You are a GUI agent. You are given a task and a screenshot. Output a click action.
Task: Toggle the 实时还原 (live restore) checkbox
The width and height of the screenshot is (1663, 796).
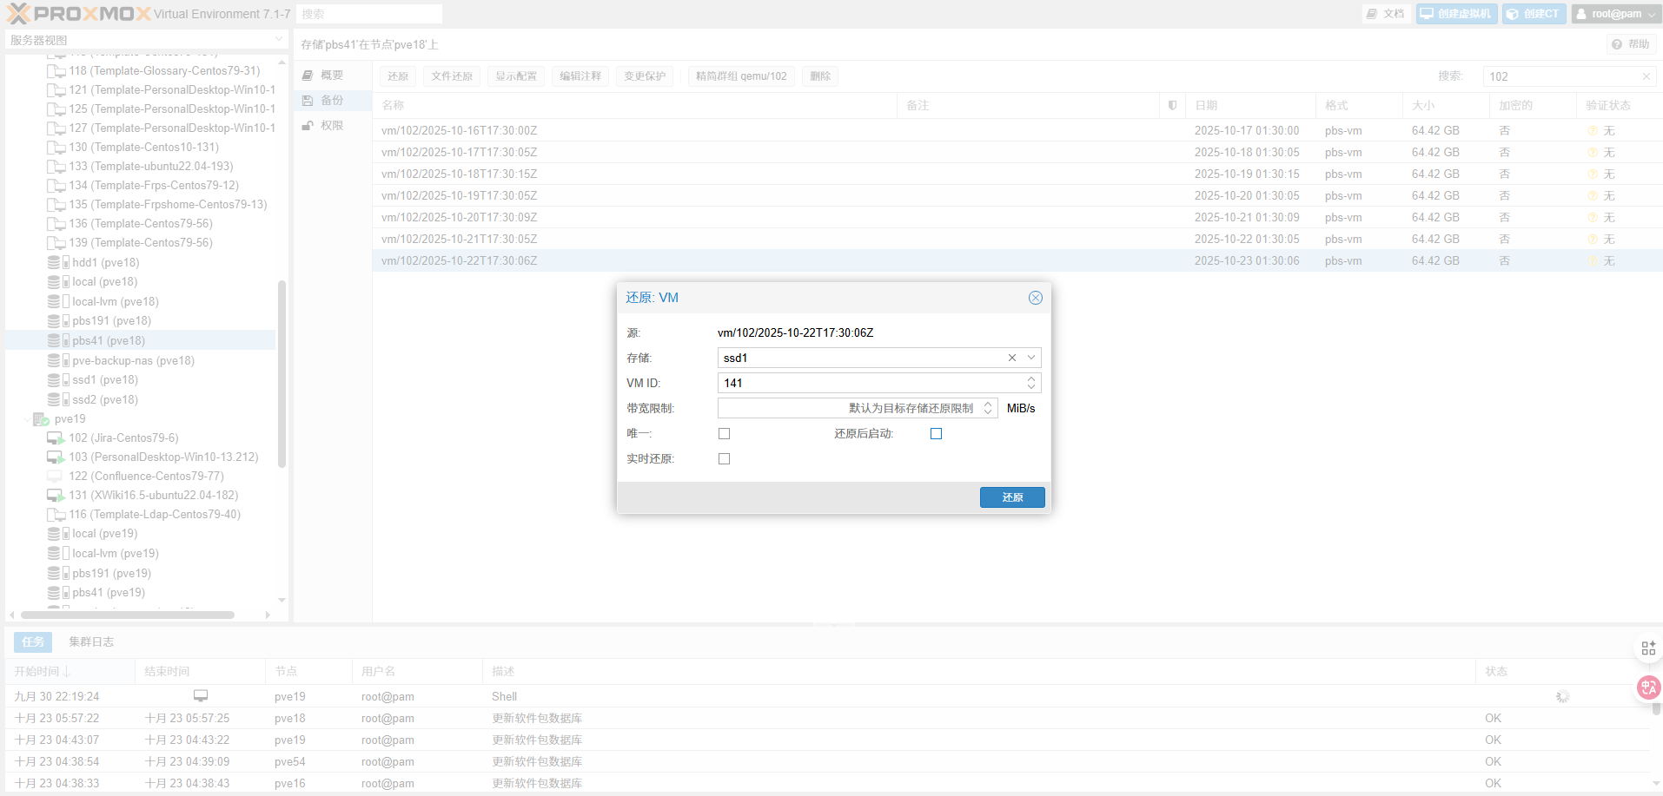pos(724,458)
